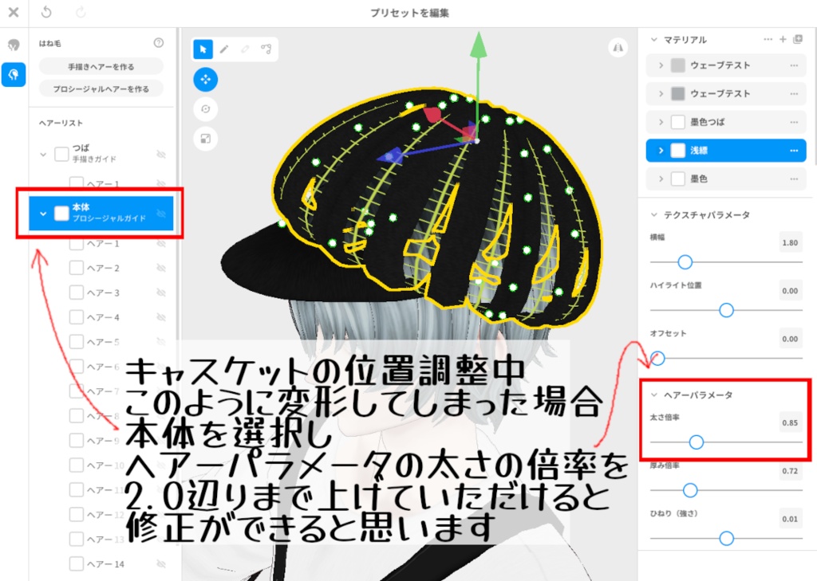Activate the translate (move) gizmo tool
Screen dimensions: 817x581
click(206, 80)
